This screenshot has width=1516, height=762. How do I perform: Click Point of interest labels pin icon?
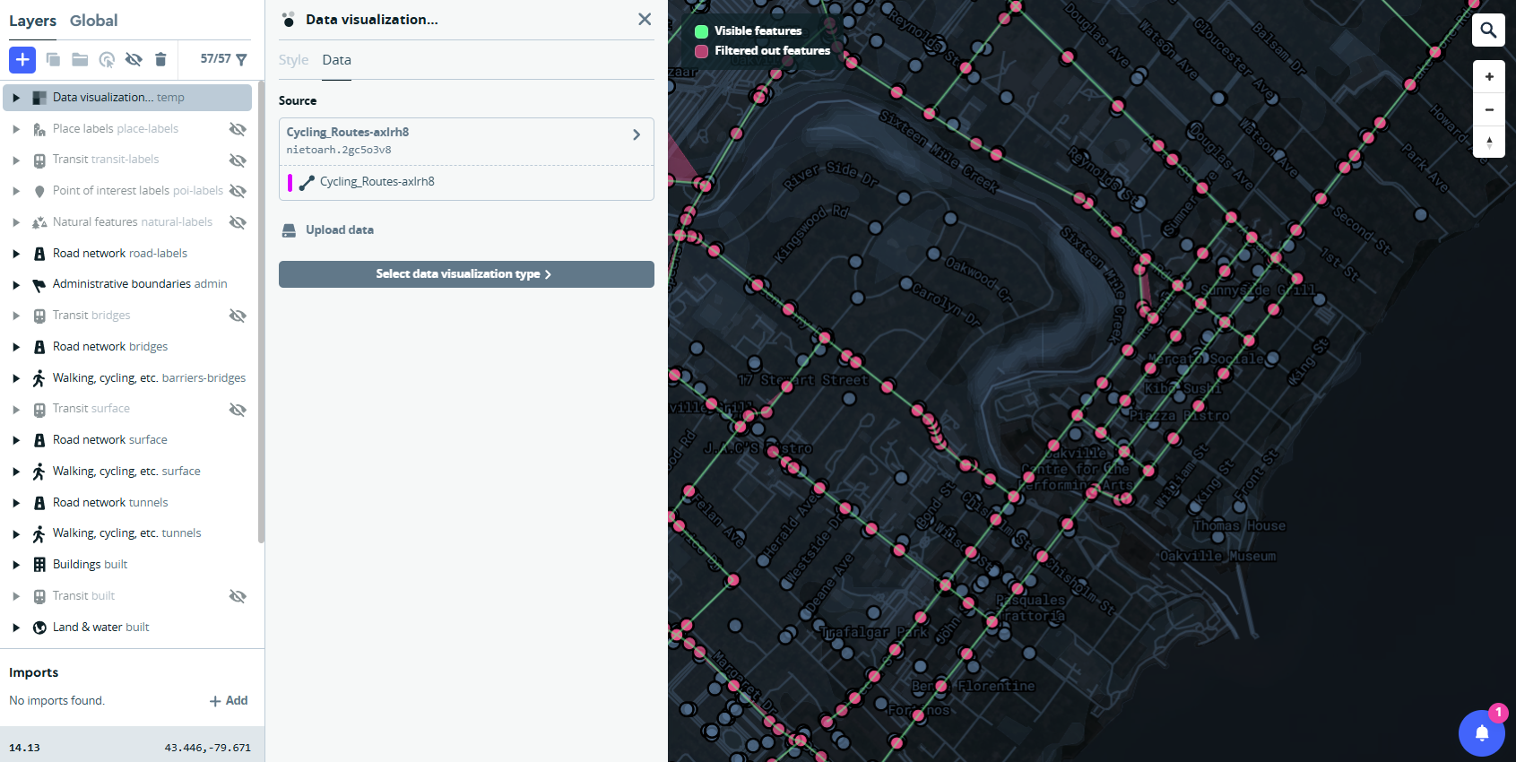39,191
